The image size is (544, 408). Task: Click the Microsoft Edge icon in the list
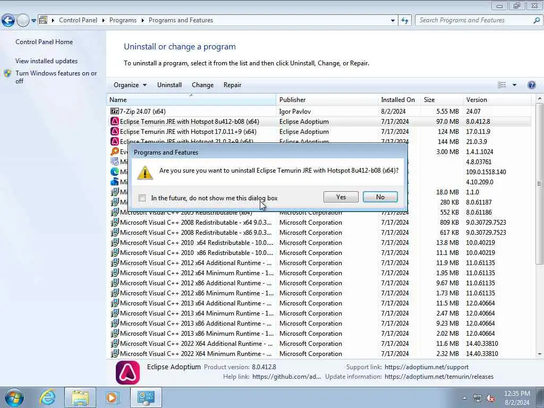(x=115, y=172)
